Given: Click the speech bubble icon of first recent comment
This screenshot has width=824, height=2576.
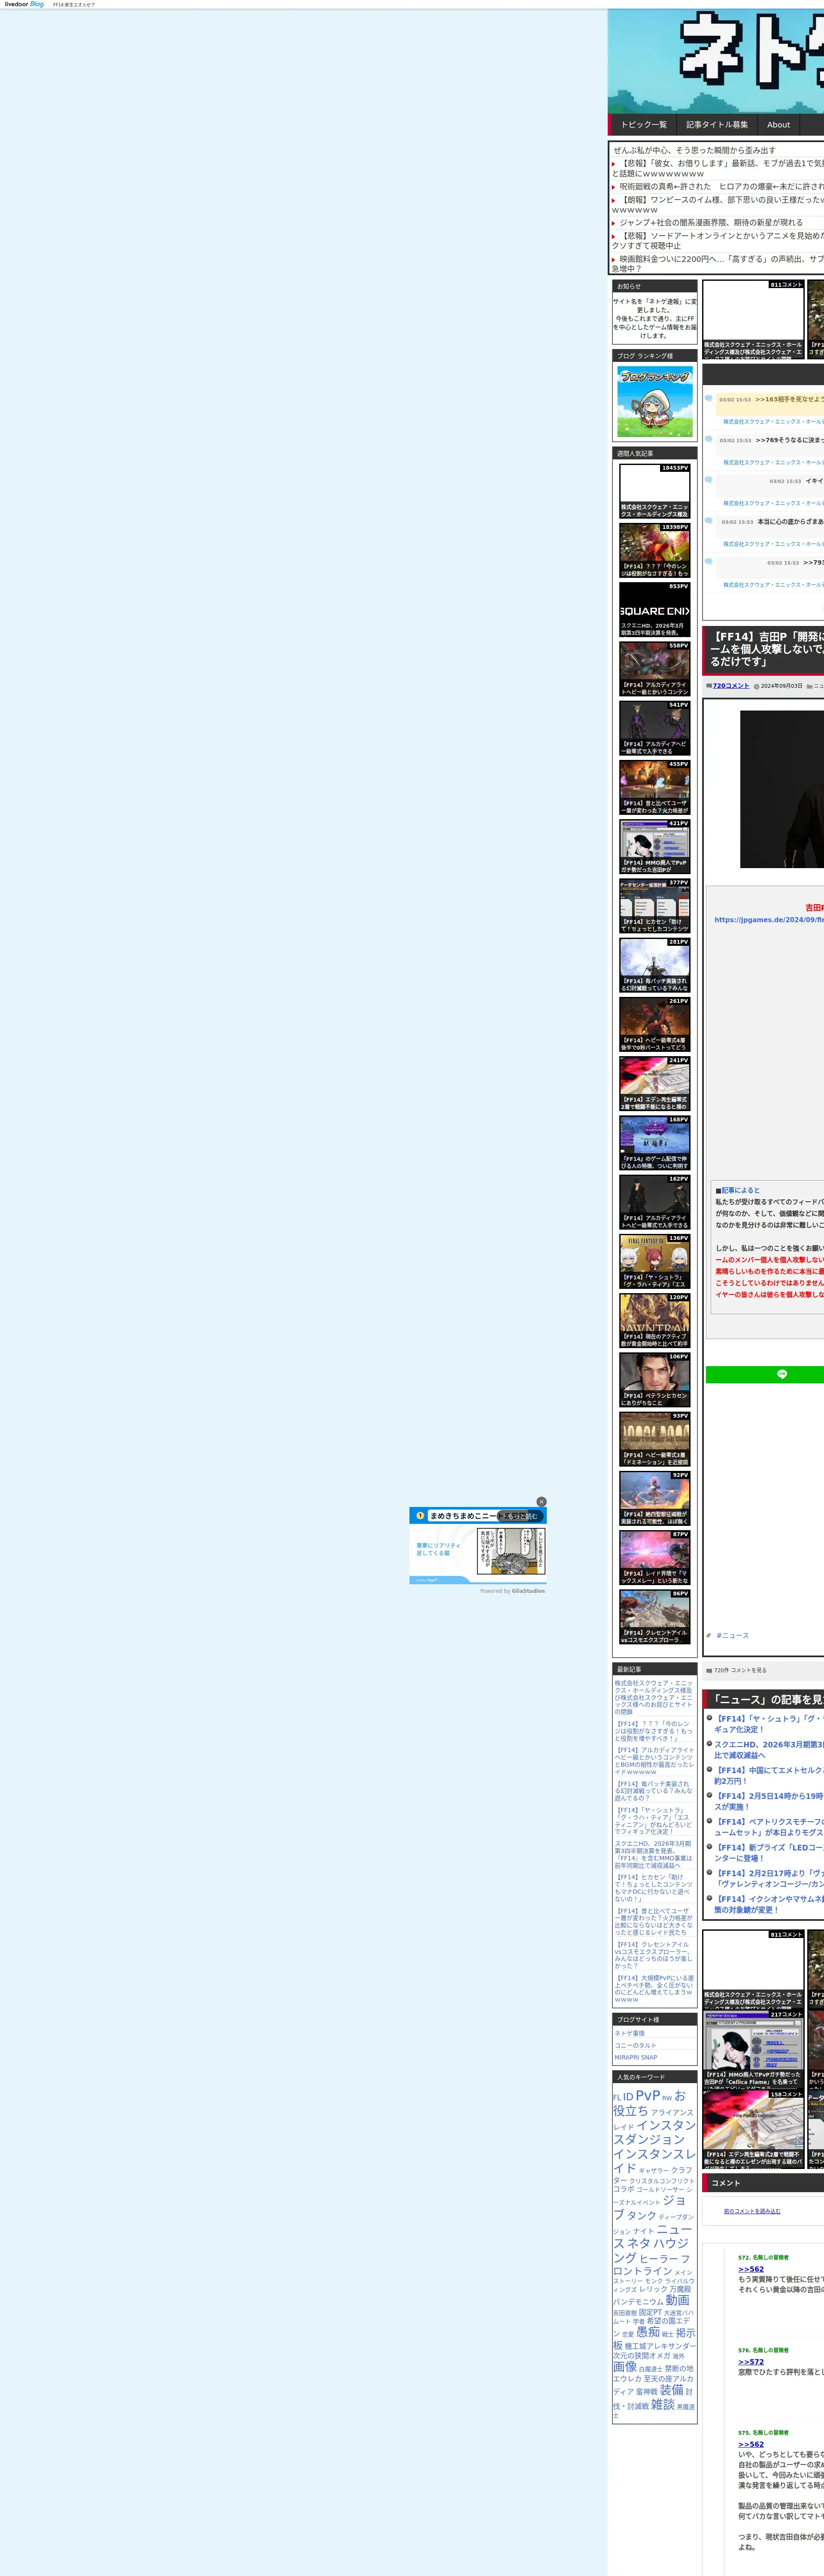Looking at the screenshot, I should pos(709,398).
